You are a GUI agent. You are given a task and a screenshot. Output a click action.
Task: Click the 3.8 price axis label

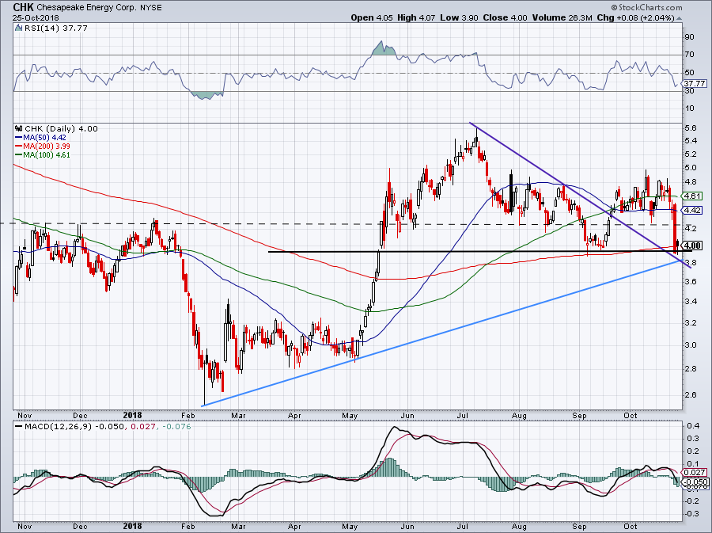(x=690, y=263)
